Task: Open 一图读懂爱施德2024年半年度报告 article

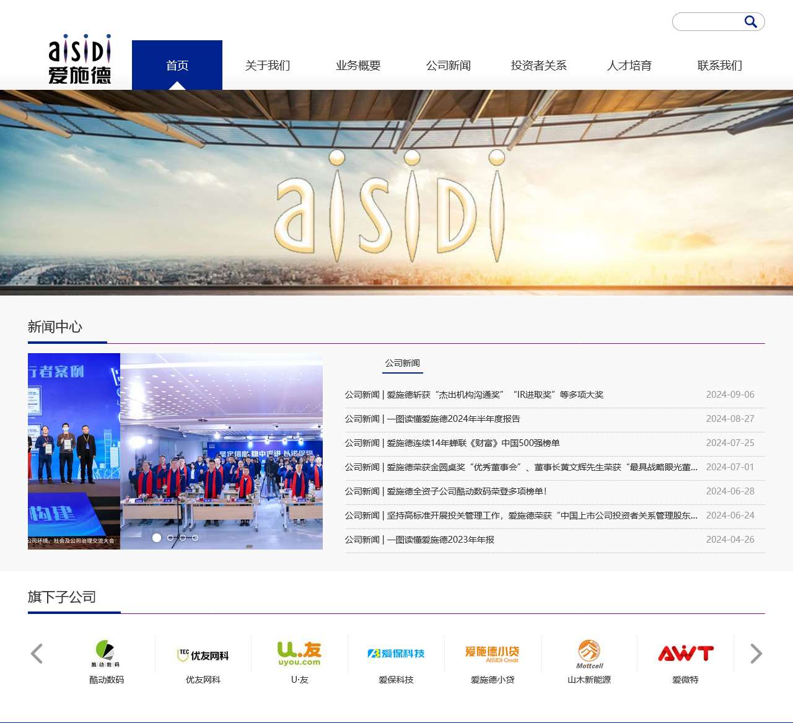Action: [x=432, y=419]
